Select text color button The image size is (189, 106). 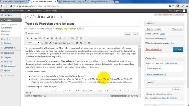point(50,43)
